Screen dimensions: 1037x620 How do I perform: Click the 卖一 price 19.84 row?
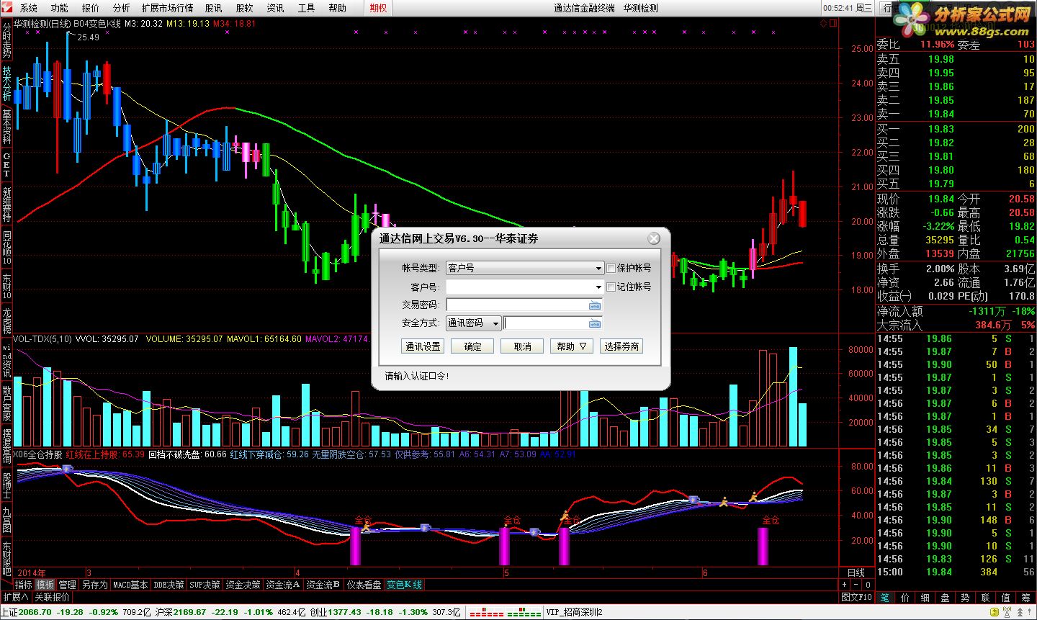click(x=956, y=114)
